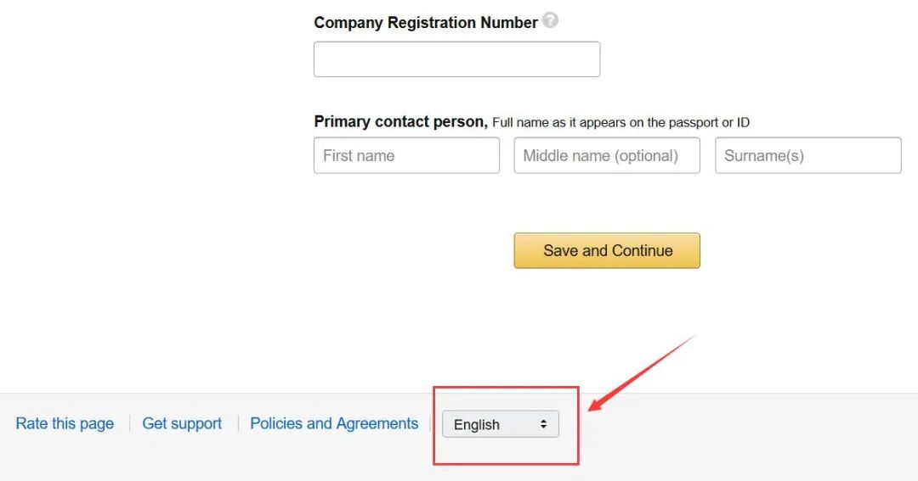
Task: Click the Company Registration Number label
Action: coord(425,23)
